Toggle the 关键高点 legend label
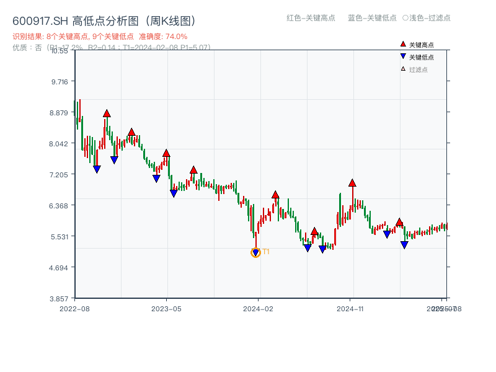 [422, 45]
